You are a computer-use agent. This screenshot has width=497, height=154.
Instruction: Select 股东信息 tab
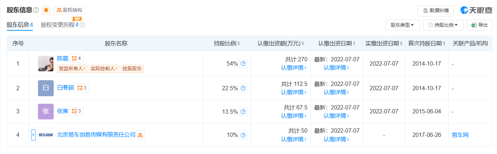pyautogui.click(x=20, y=25)
